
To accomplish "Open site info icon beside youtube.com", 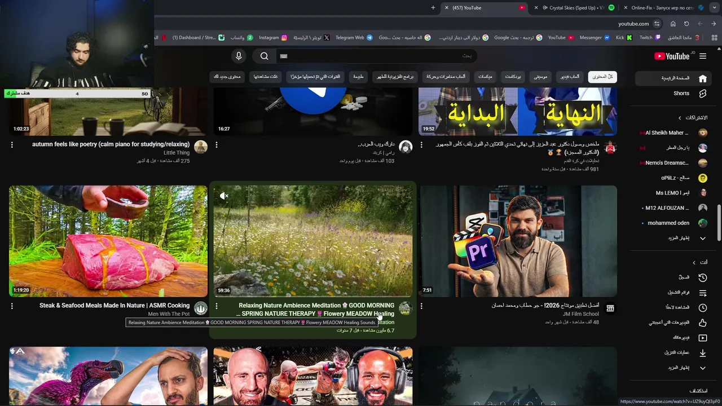I will click(657, 24).
